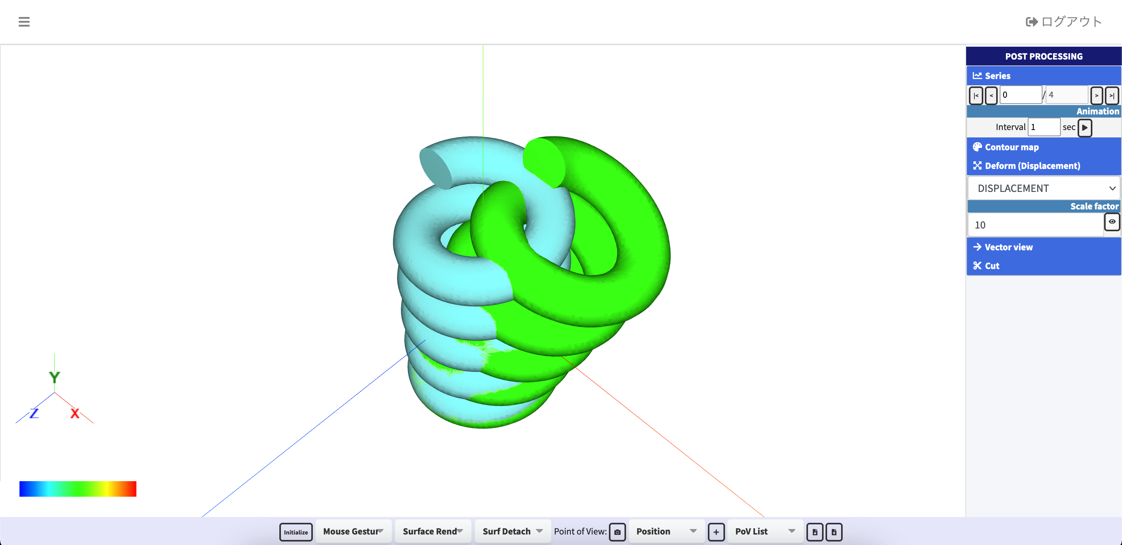This screenshot has height=545, width=1122.
Task: Toggle deformation visibility eye icon
Action: pos(1112,222)
